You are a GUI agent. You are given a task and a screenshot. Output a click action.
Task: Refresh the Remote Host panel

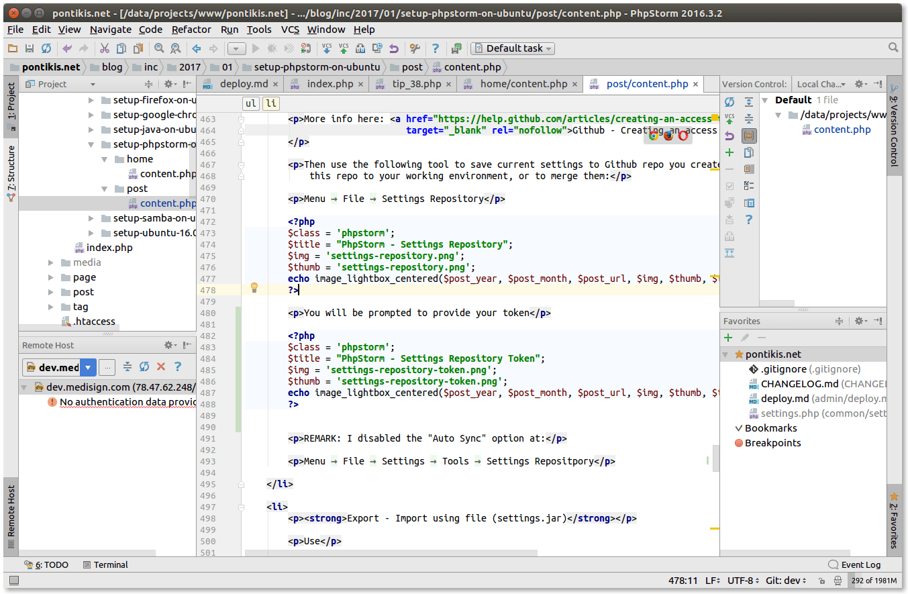[x=144, y=366]
